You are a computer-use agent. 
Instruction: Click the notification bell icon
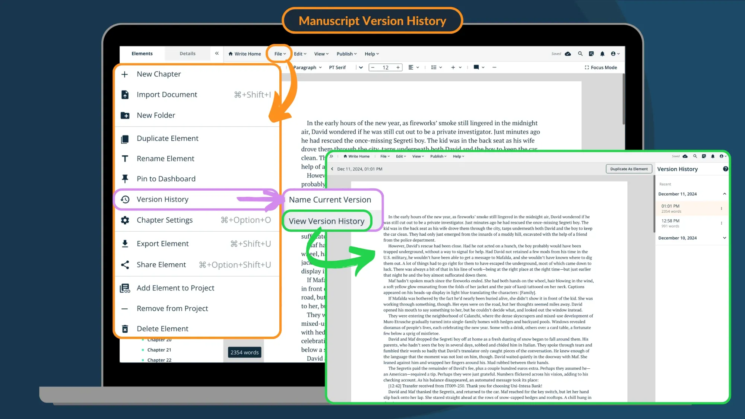pos(603,54)
